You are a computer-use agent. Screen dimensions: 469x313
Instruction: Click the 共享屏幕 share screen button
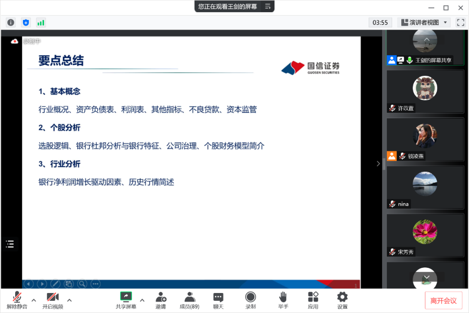tap(126, 300)
